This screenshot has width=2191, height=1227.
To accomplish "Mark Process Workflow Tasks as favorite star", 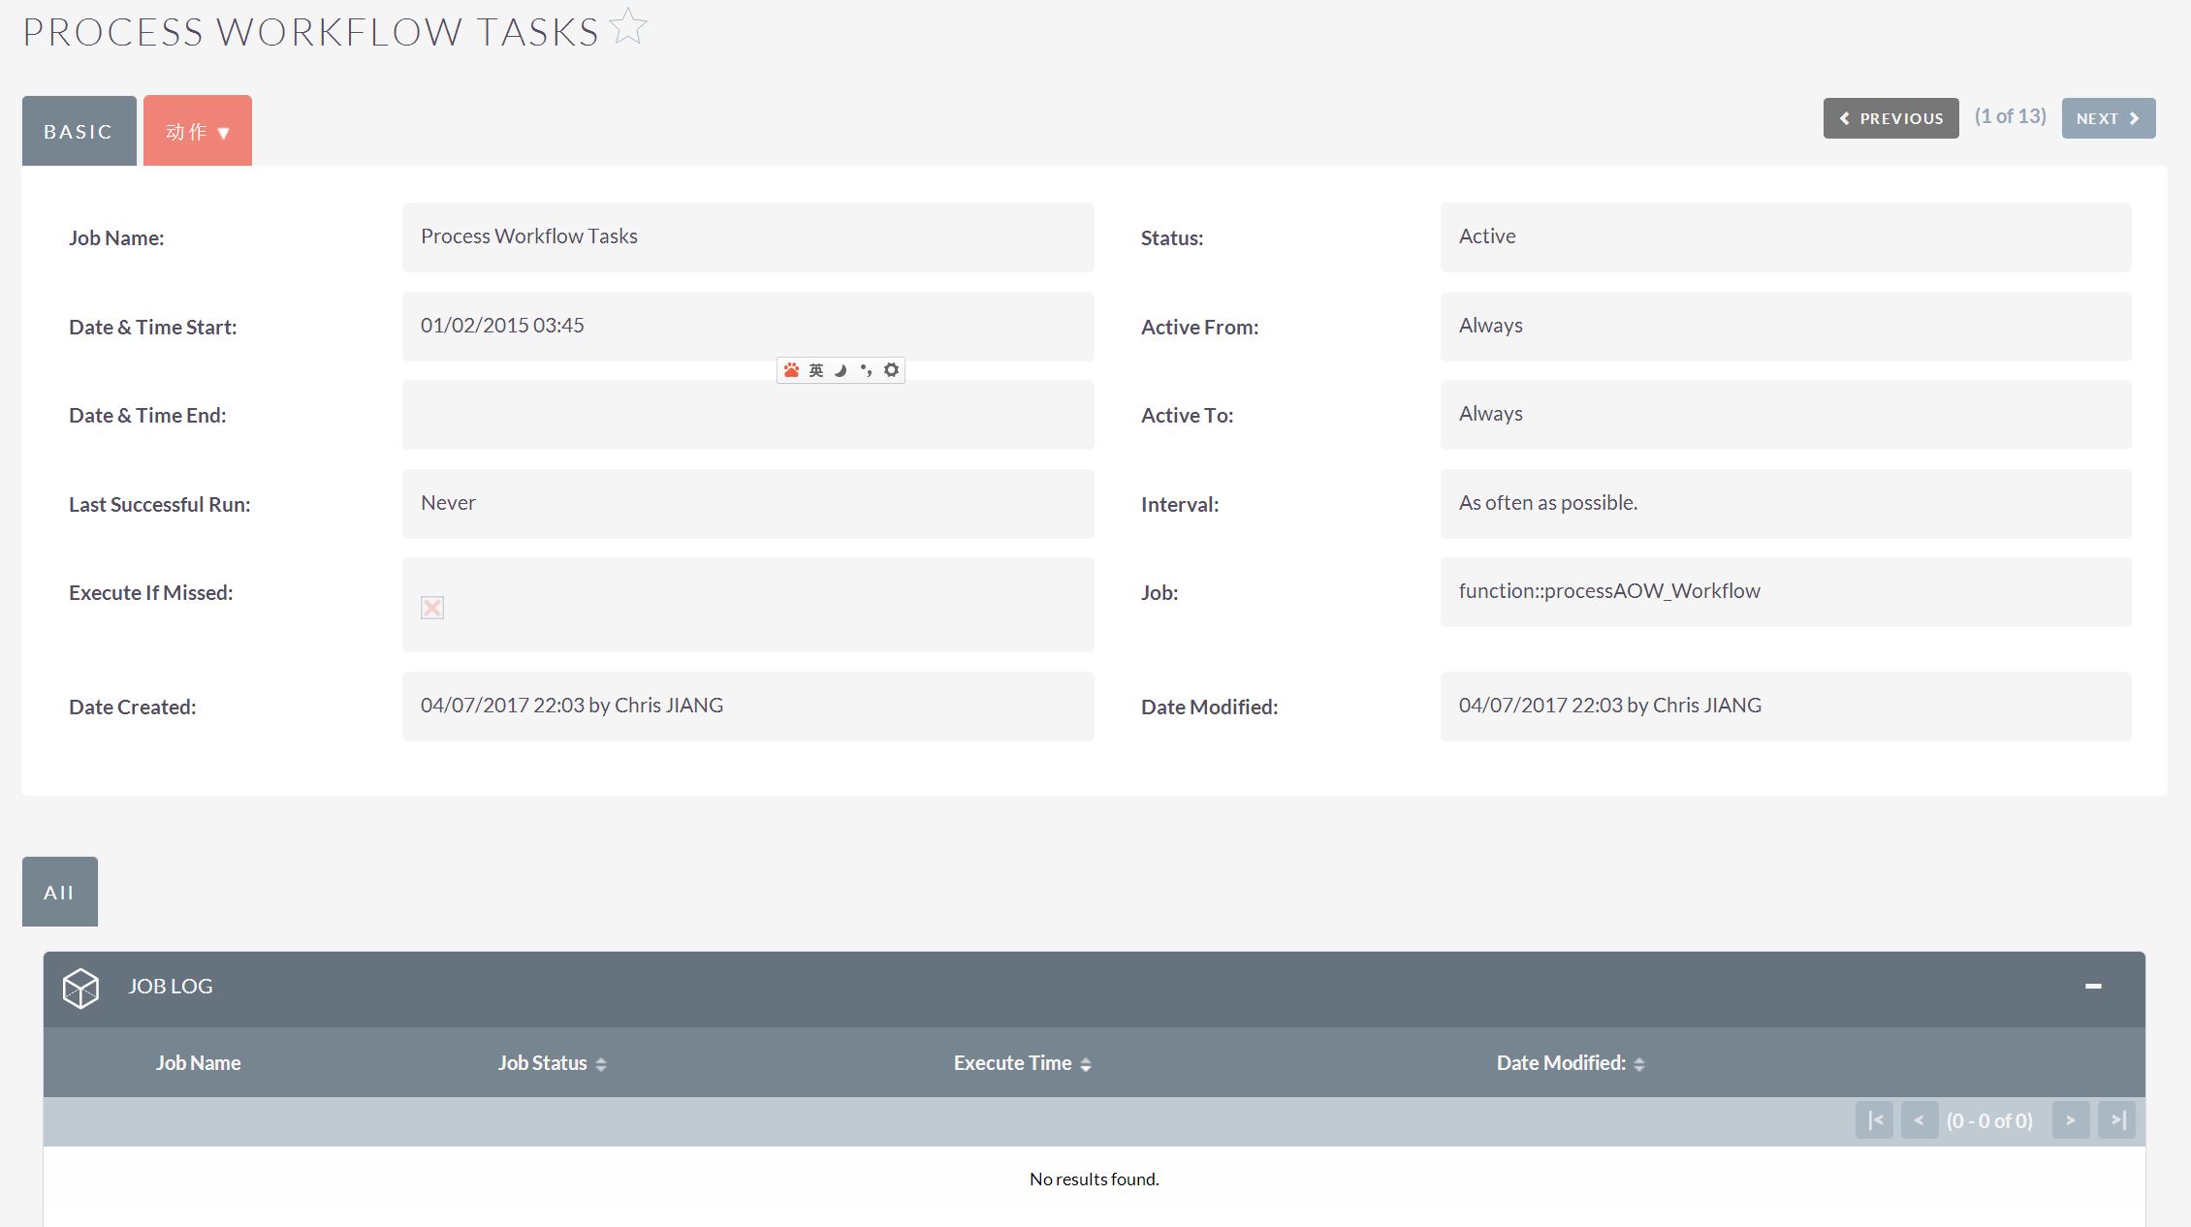I will tap(628, 26).
